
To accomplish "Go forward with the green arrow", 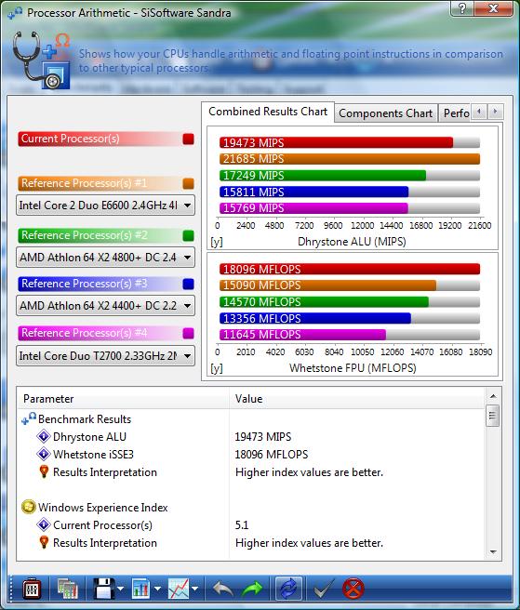I will click(x=252, y=589).
